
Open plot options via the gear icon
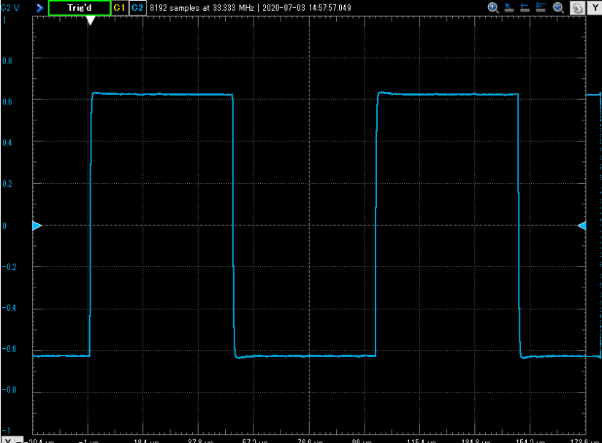(577, 8)
